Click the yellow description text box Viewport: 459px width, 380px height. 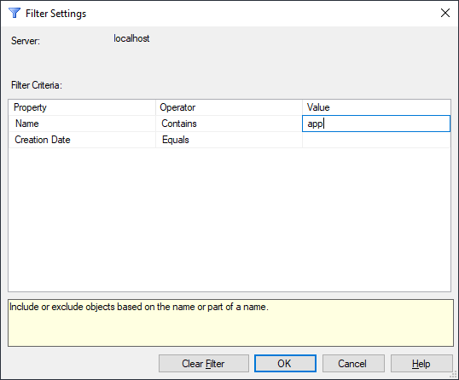230,323
